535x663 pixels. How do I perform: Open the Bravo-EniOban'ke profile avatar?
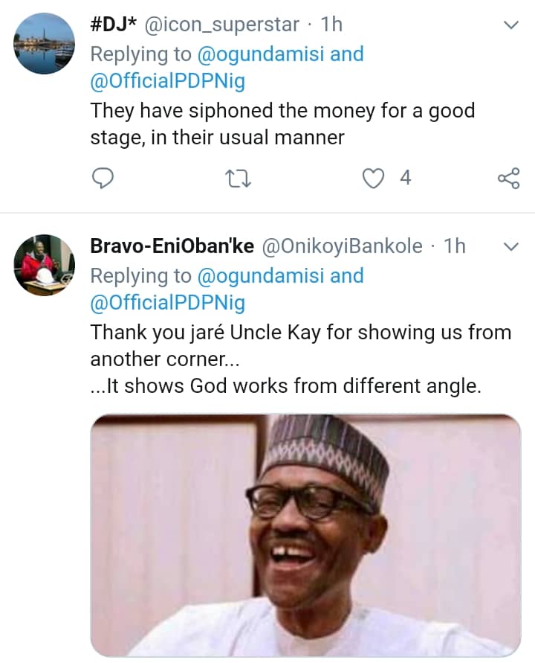pos(45,265)
